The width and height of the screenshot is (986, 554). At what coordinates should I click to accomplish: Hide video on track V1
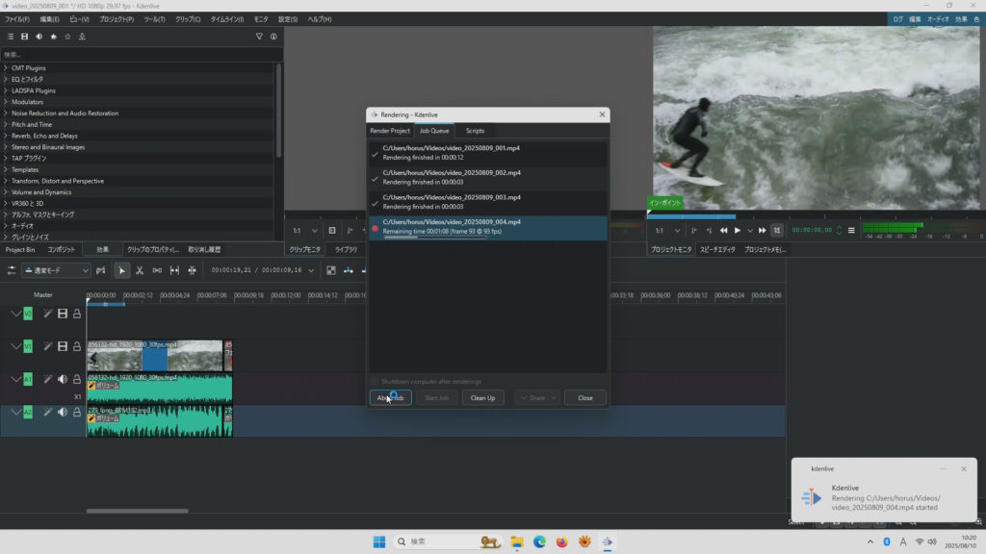[x=63, y=346]
